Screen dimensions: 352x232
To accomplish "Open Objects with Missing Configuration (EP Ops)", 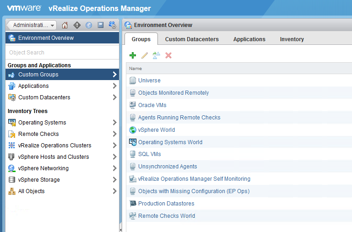I will 194,191.
